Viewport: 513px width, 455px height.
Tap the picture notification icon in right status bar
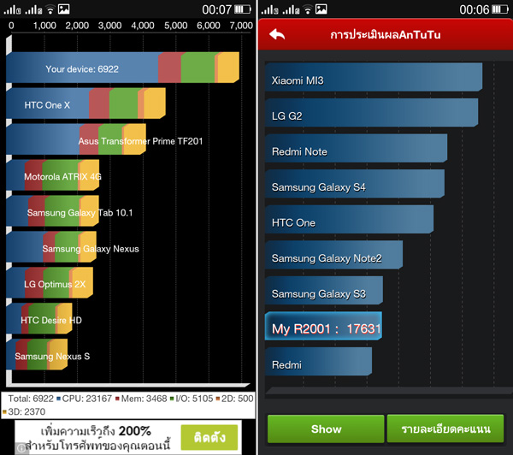coord(321,9)
